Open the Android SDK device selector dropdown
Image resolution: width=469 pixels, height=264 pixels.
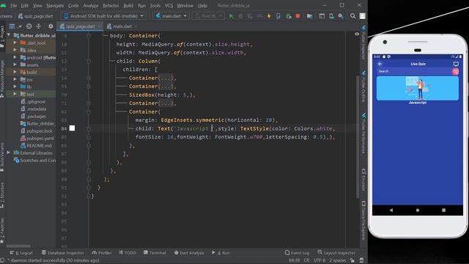103,16
